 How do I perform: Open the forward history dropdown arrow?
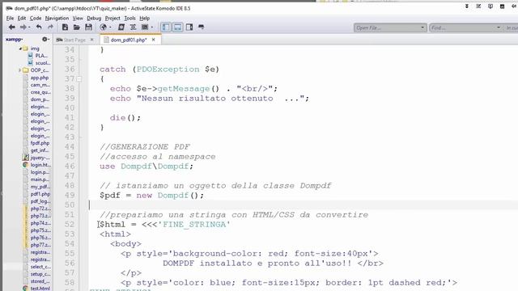coord(29,27)
